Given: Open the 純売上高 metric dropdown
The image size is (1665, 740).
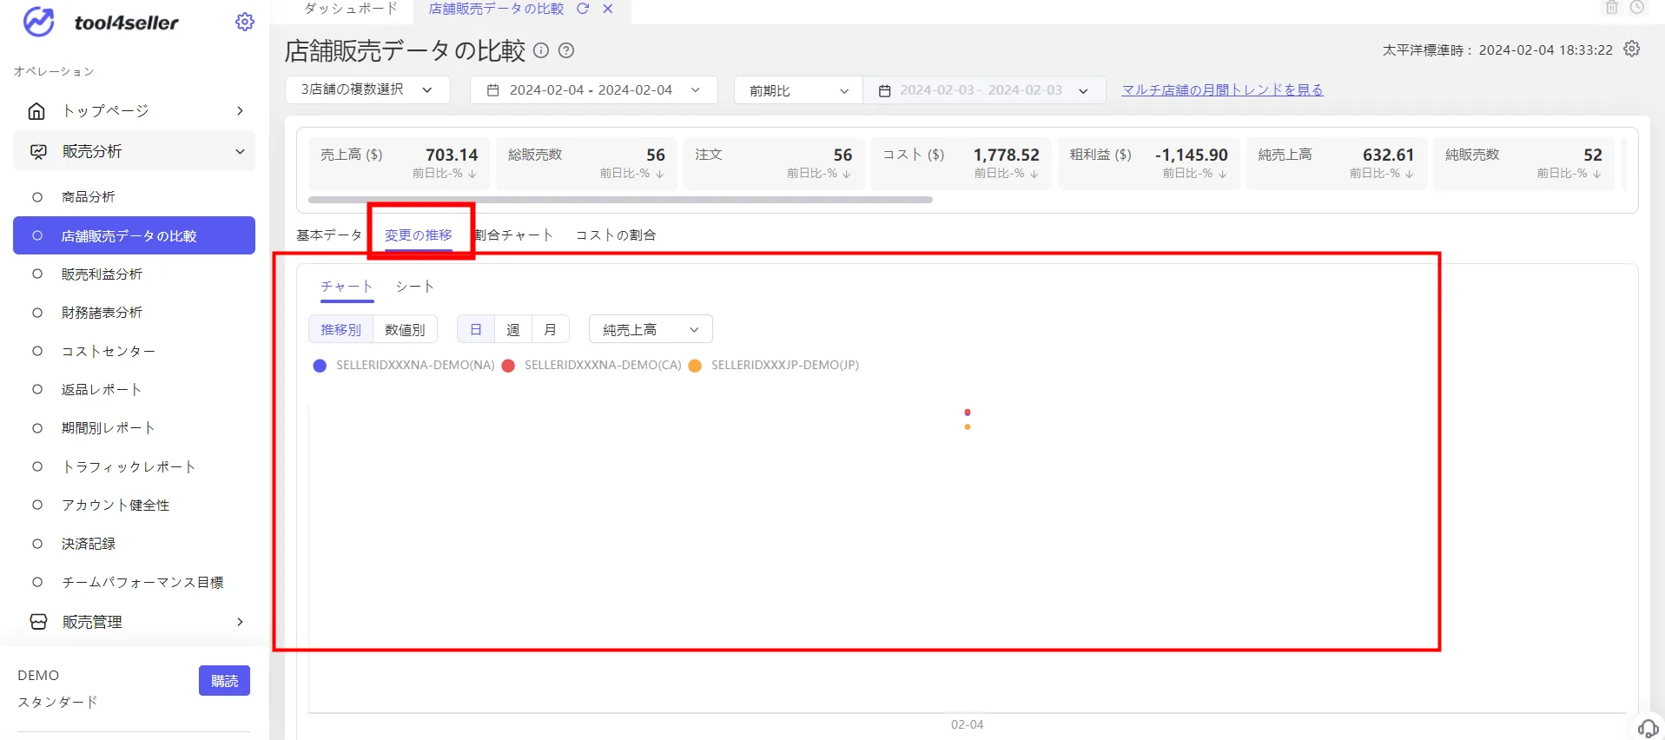Looking at the screenshot, I should click(x=651, y=329).
